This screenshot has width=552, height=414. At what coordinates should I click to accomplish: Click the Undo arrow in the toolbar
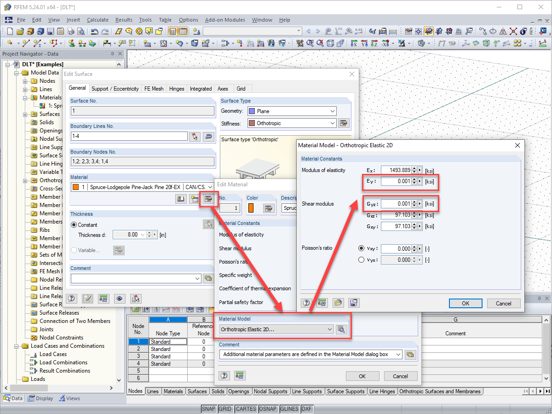click(x=94, y=31)
